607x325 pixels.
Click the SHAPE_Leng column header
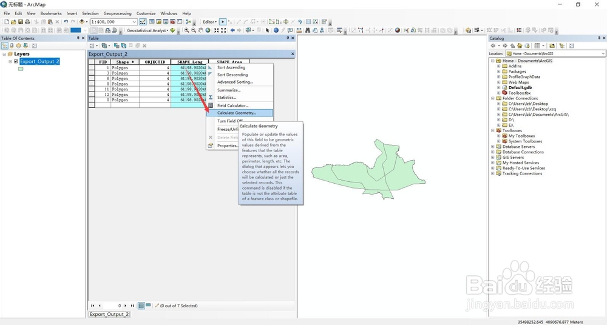(x=189, y=62)
